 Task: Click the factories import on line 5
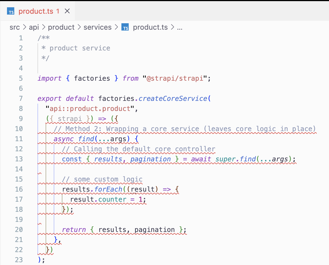tap(92, 78)
